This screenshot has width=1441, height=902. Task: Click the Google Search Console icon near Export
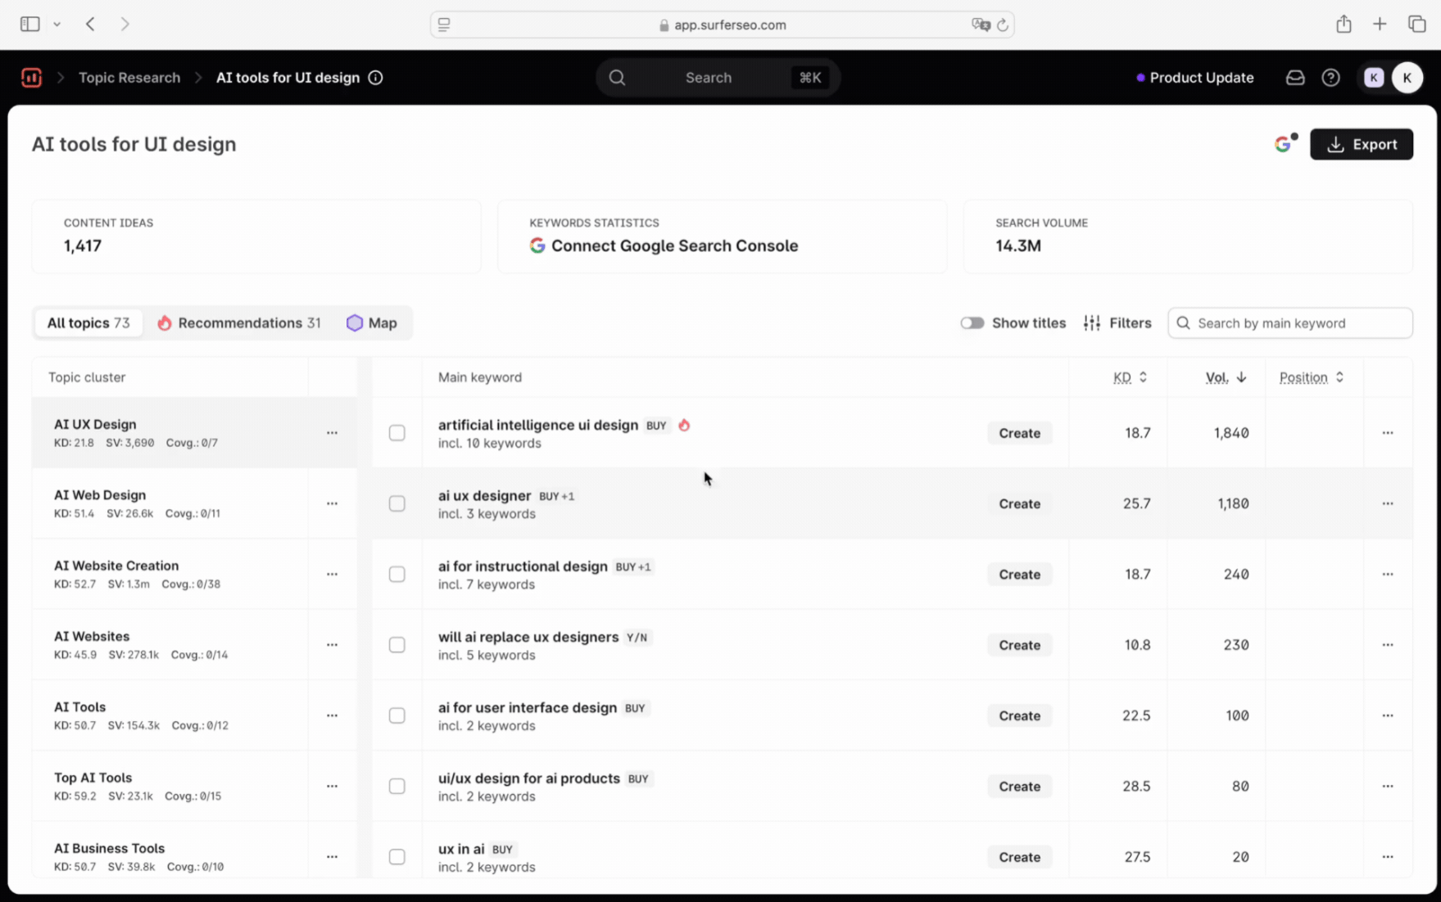[1284, 144]
